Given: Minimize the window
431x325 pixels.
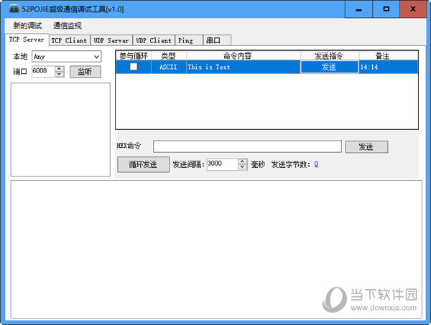Looking at the screenshot, I should click(358, 9).
